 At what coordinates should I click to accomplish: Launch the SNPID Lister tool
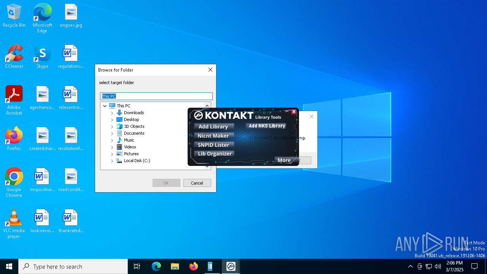(x=213, y=145)
